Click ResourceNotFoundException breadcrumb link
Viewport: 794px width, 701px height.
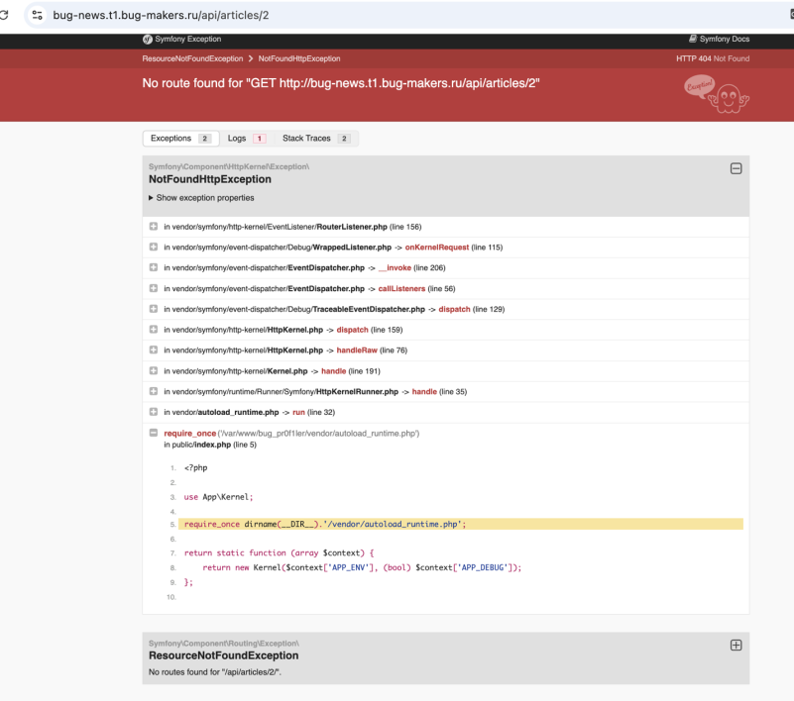pos(192,58)
